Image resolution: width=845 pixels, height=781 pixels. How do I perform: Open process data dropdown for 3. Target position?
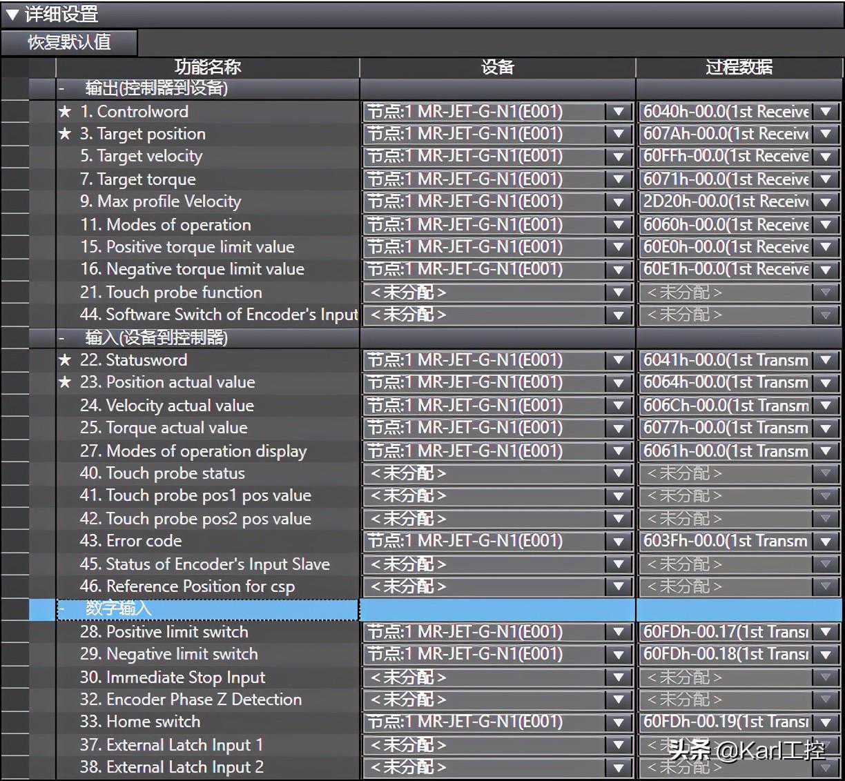tap(826, 135)
